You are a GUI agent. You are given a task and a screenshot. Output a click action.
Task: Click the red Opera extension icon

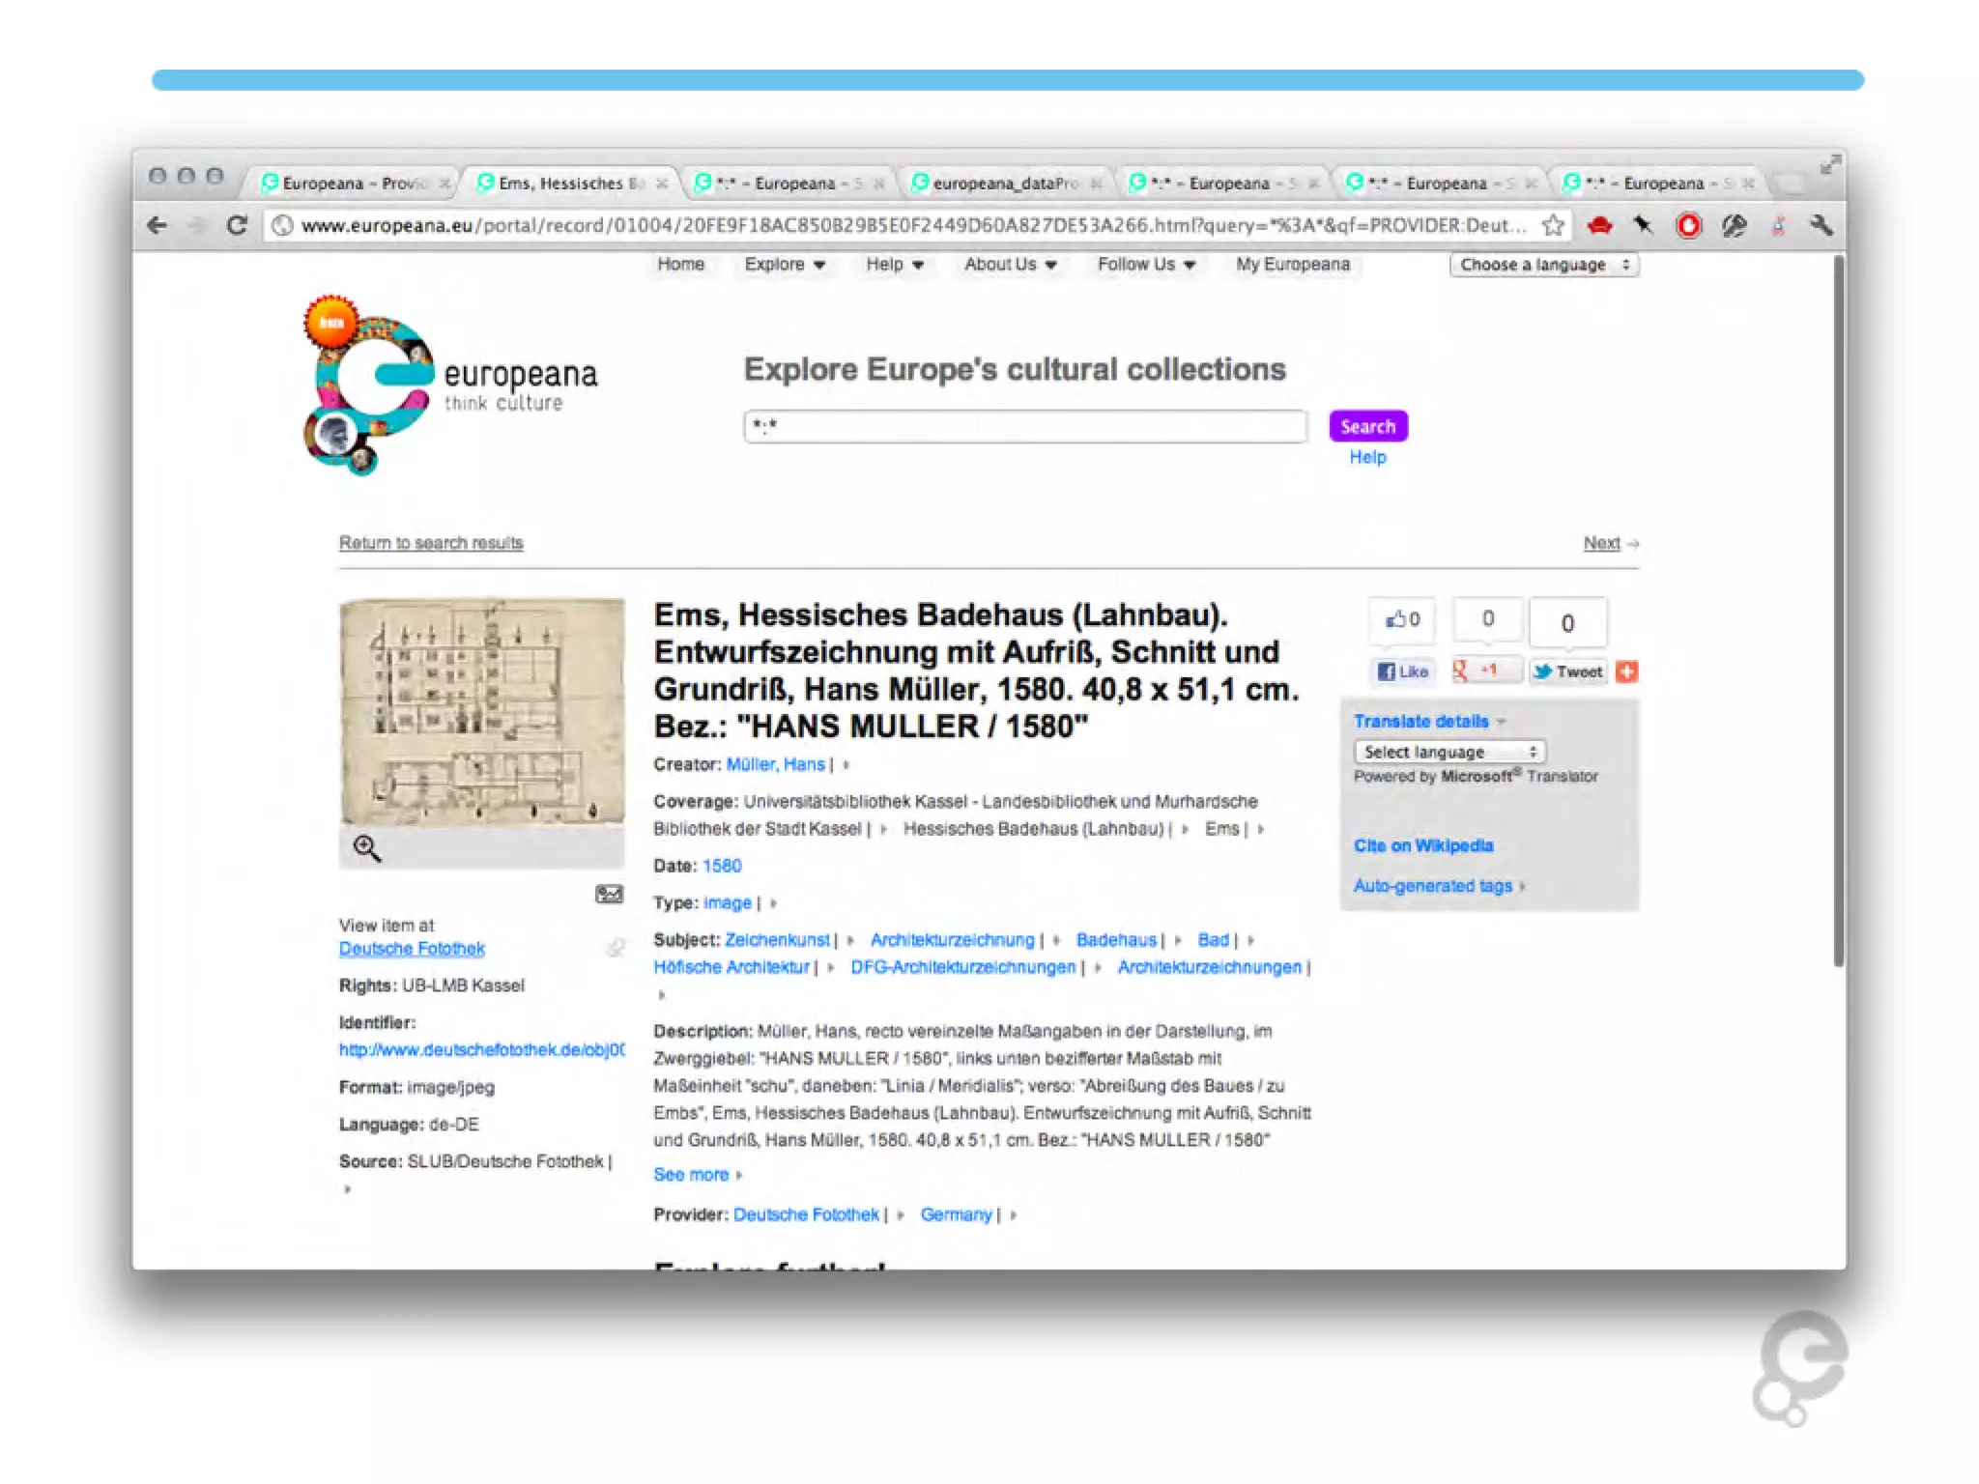[x=1688, y=225]
